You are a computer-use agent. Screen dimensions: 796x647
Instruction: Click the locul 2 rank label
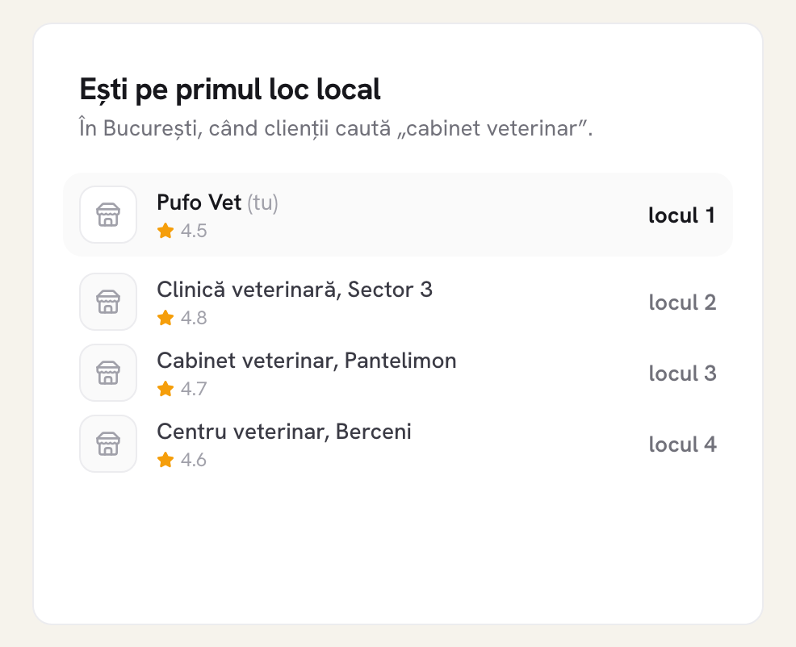(x=682, y=303)
